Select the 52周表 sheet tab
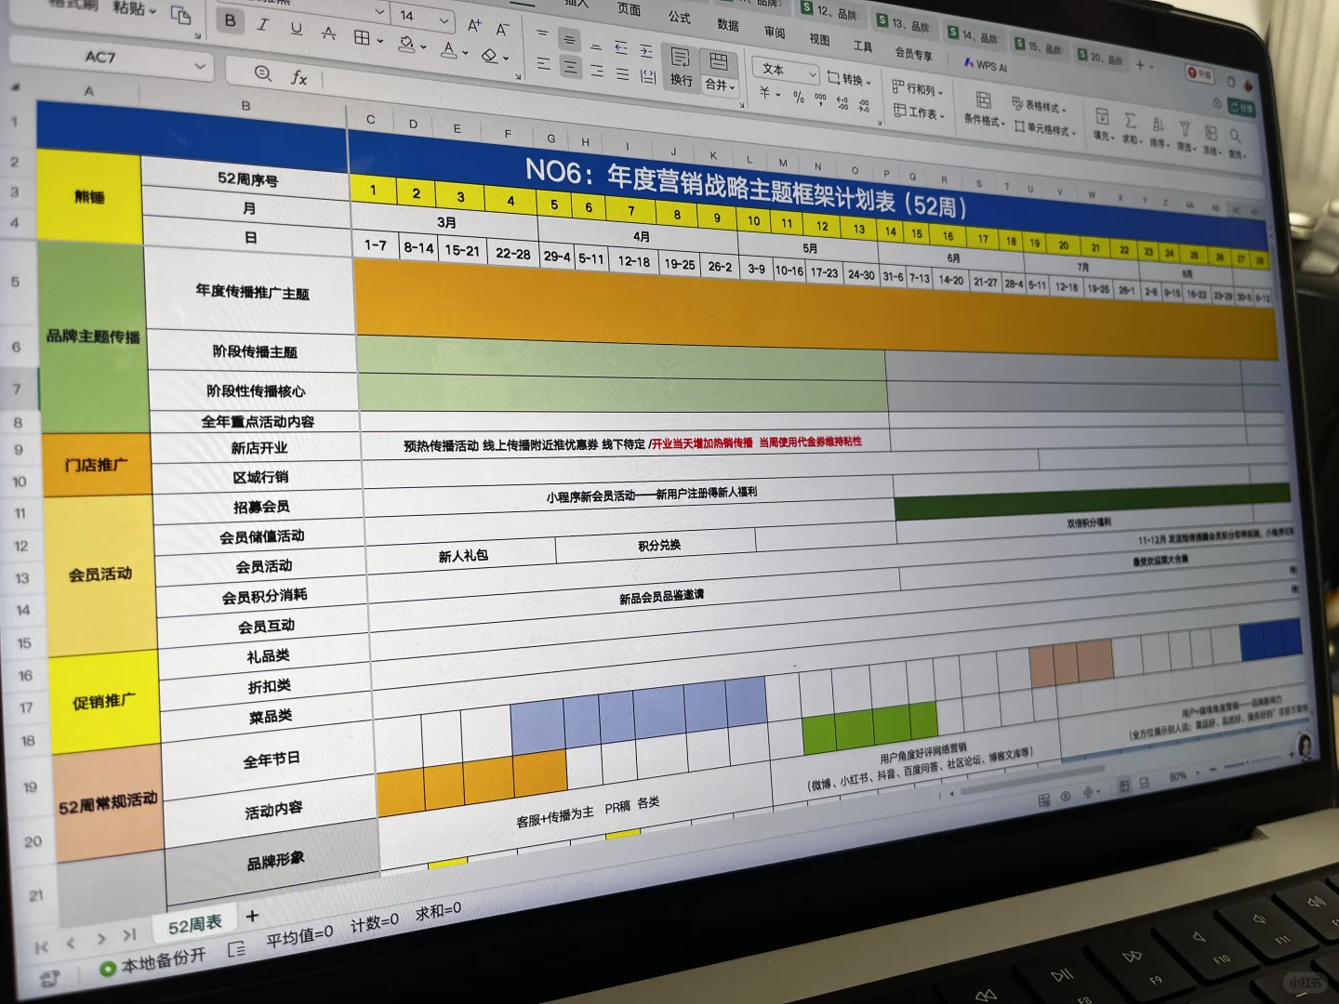Screen dimensions: 1339x1004 [x=195, y=924]
